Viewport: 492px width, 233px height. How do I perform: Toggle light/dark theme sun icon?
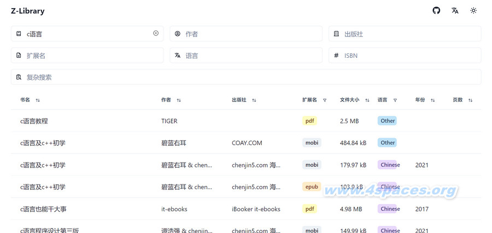473,10
